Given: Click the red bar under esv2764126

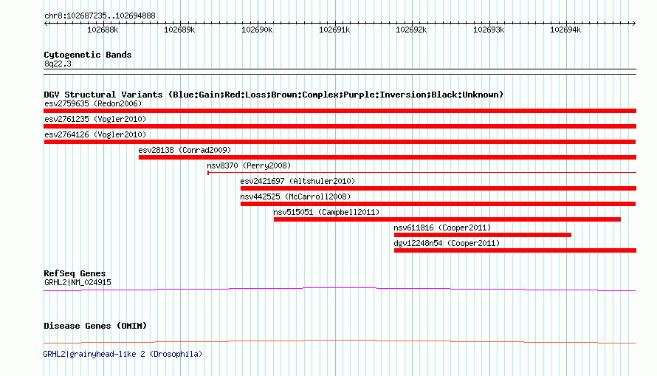Looking at the screenshot, I should (x=340, y=142).
